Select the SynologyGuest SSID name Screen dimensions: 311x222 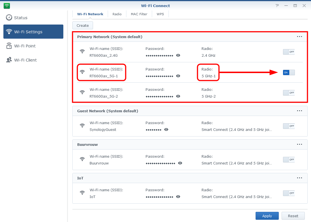(x=103, y=129)
